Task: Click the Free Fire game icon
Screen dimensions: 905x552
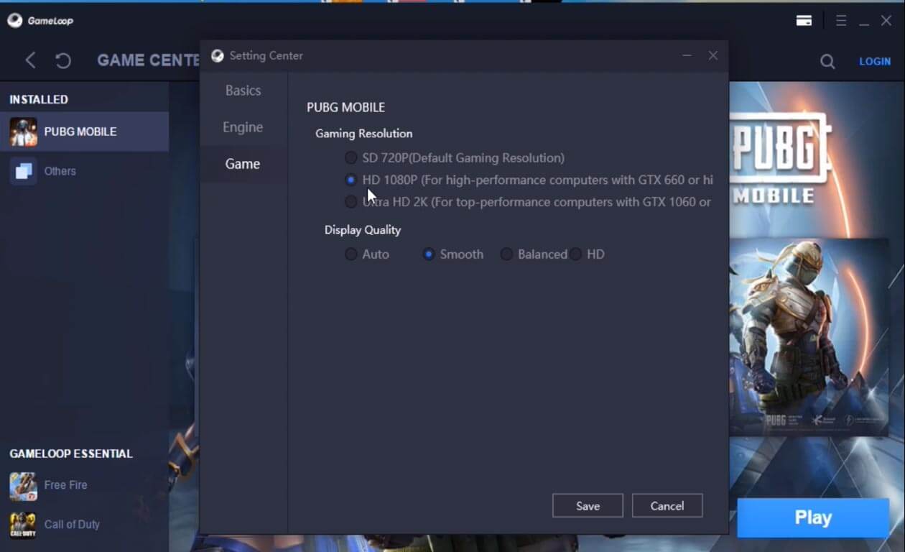Action: (23, 486)
